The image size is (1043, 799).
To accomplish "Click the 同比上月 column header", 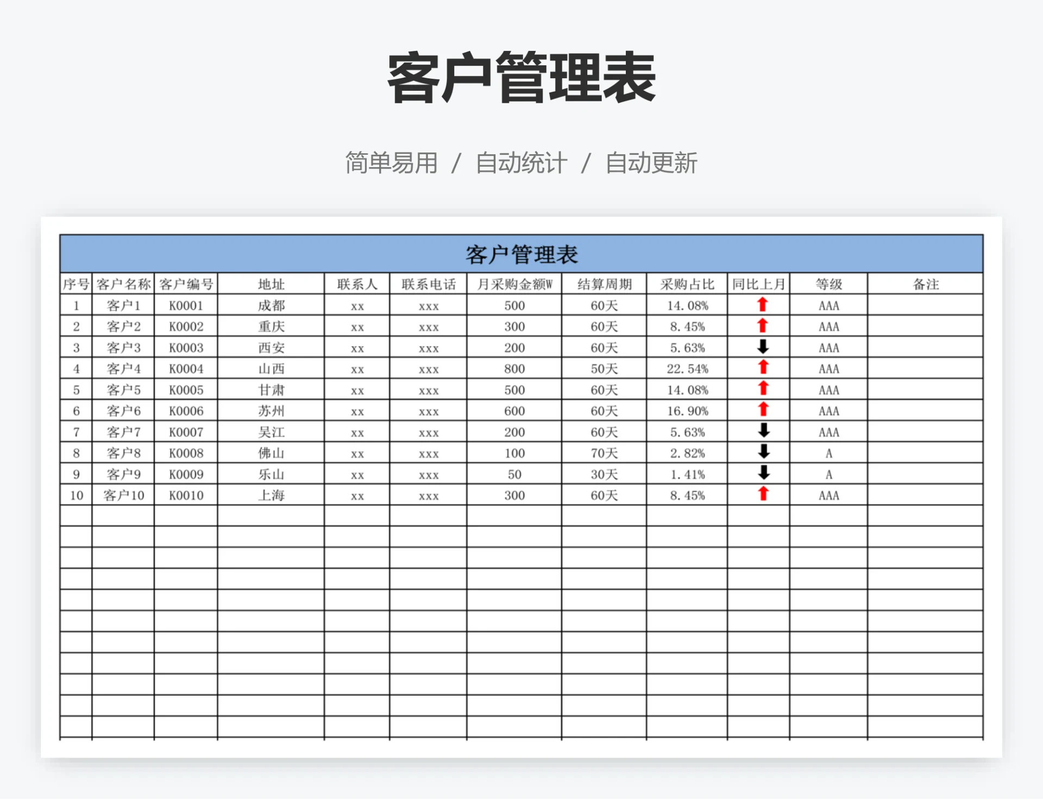I will click(757, 284).
